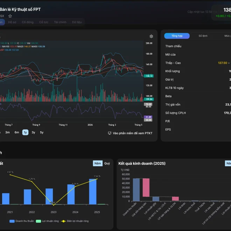This screenshot has width=231, height=231.
Task: Open Vào phần mềm để xem PTKT
Action: [133, 133]
